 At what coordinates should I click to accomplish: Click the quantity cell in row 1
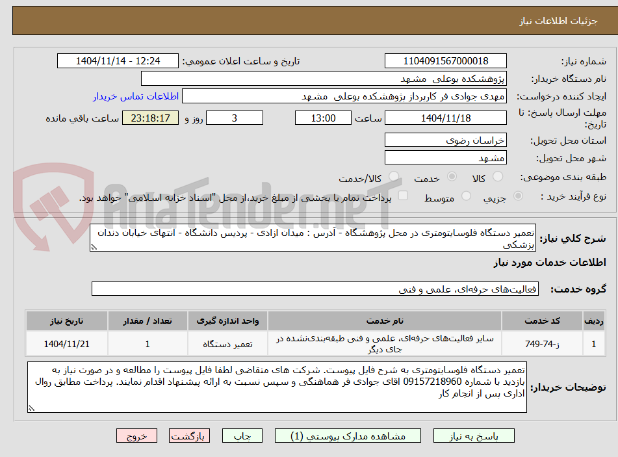(x=148, y=344)
